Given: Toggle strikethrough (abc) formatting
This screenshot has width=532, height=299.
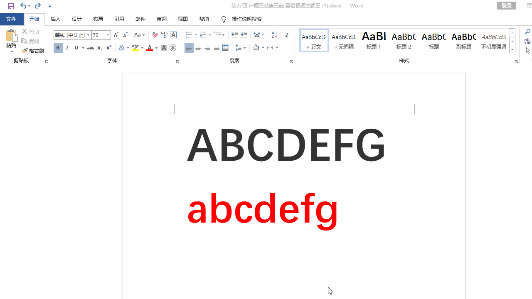Looking at the screenshot, I should click(90, 48).
